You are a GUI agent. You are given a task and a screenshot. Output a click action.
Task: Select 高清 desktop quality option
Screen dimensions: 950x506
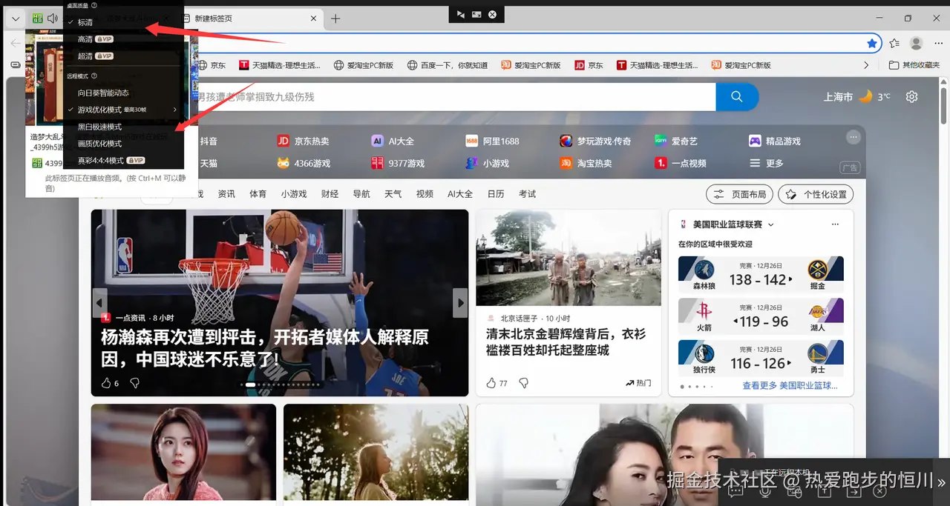click(x=84, y=39)
